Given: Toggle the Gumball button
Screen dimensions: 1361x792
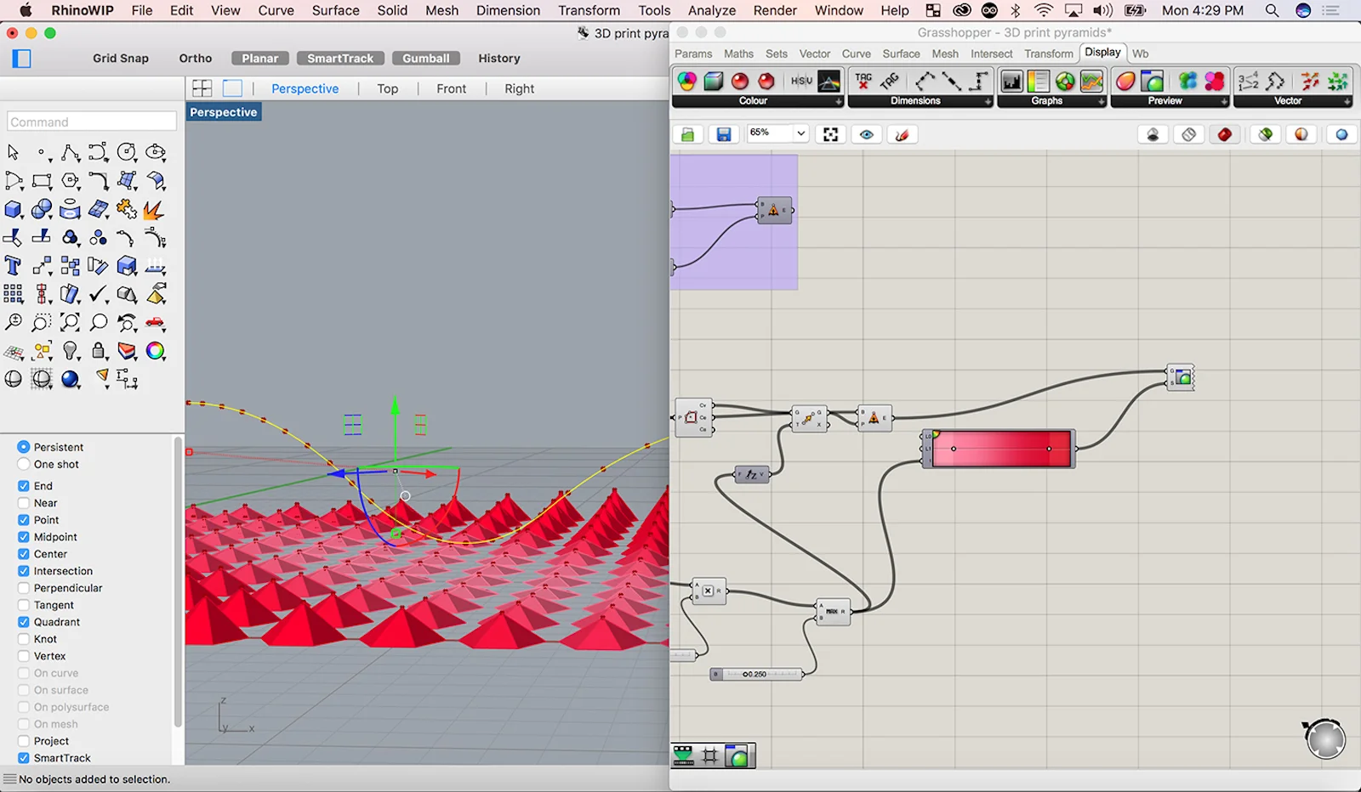Looking at the screenshot, I should [426, 59].
